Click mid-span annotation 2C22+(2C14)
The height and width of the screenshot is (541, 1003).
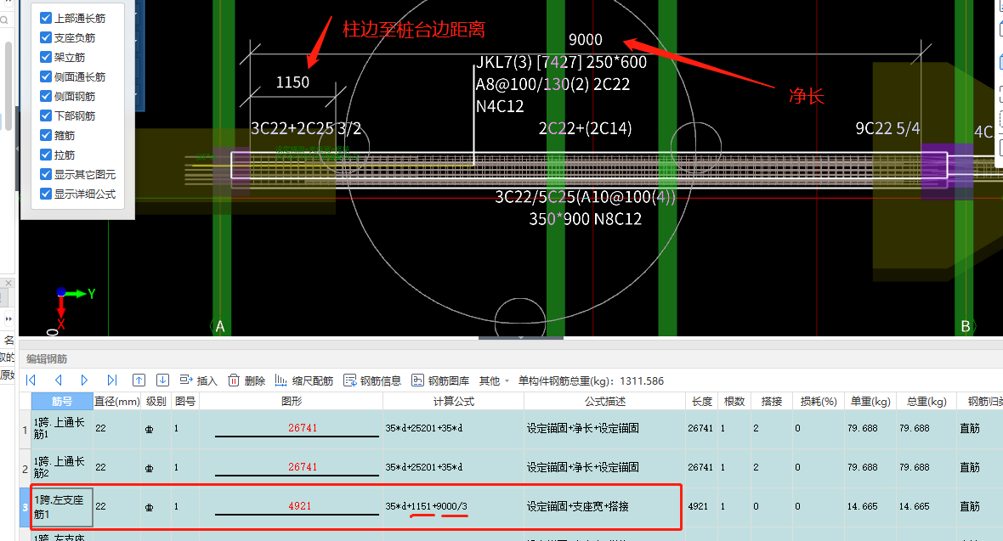click(585, 128)
